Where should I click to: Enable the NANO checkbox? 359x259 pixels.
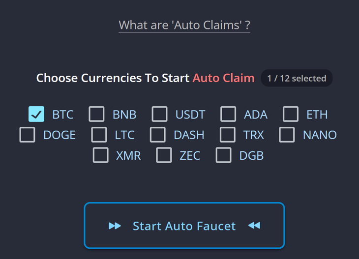(287, 135)
